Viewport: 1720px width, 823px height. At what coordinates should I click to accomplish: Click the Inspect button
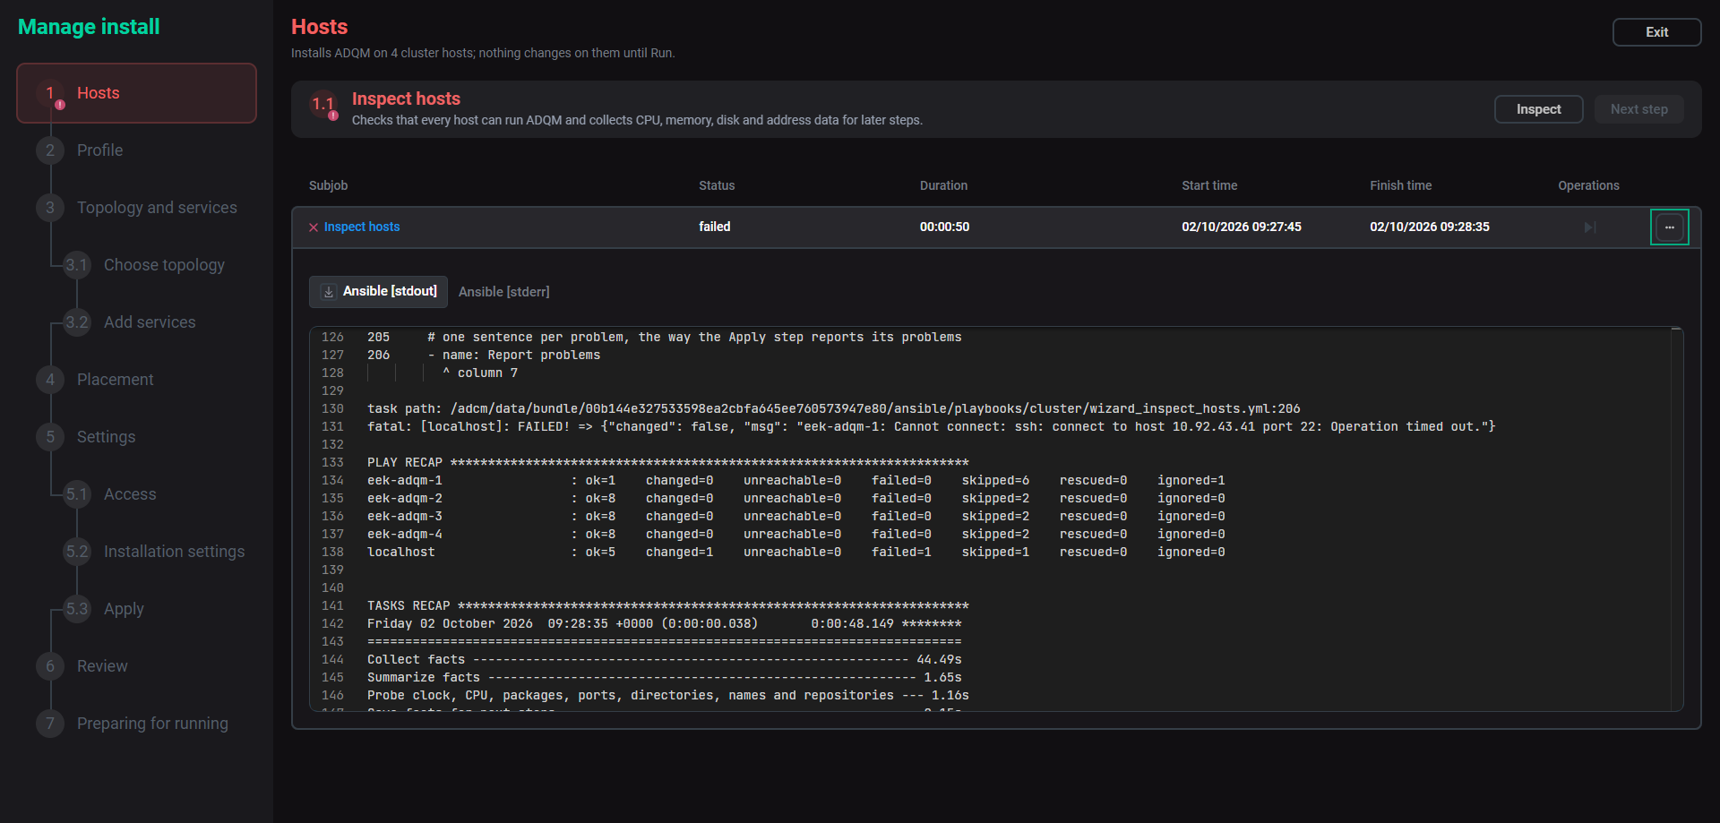(1538, 109)
